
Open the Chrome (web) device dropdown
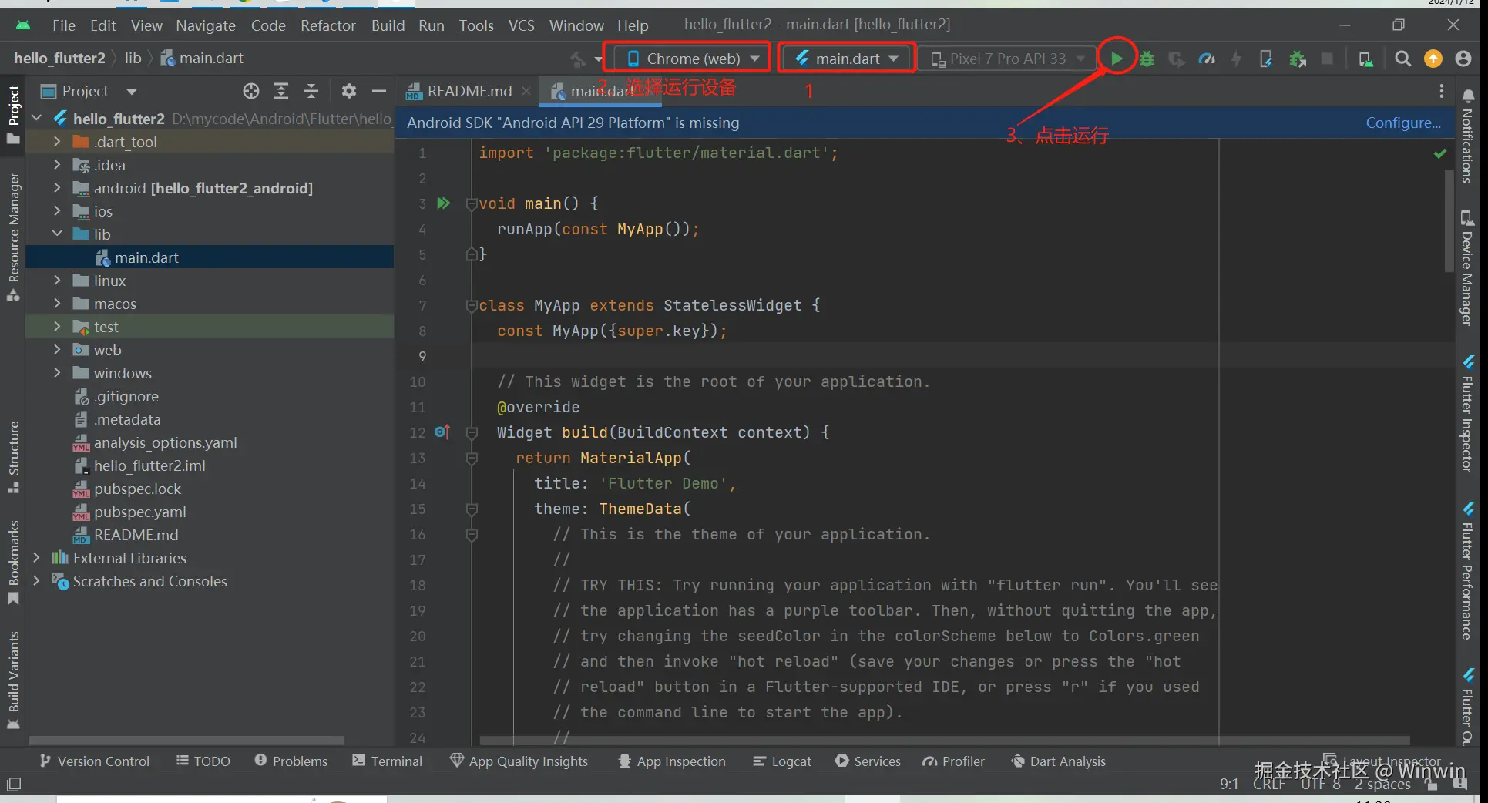pos(693,59)
